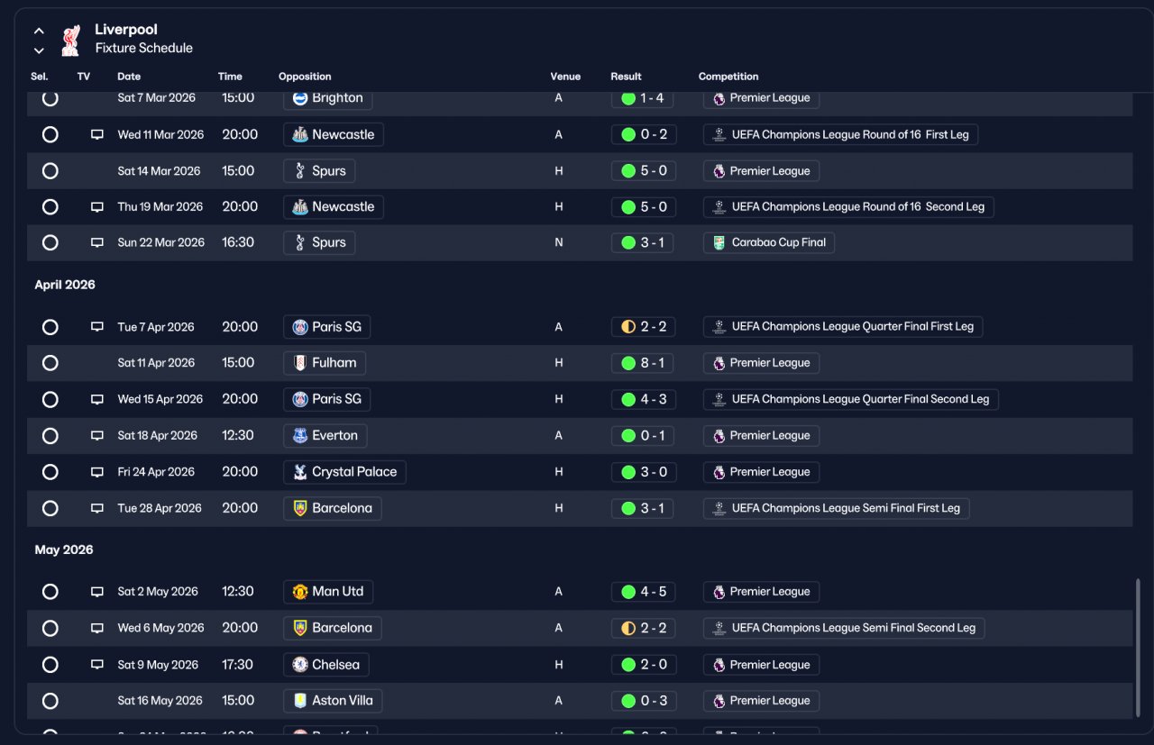Open the 8 - 1 Fulham result

coord(643,363)
